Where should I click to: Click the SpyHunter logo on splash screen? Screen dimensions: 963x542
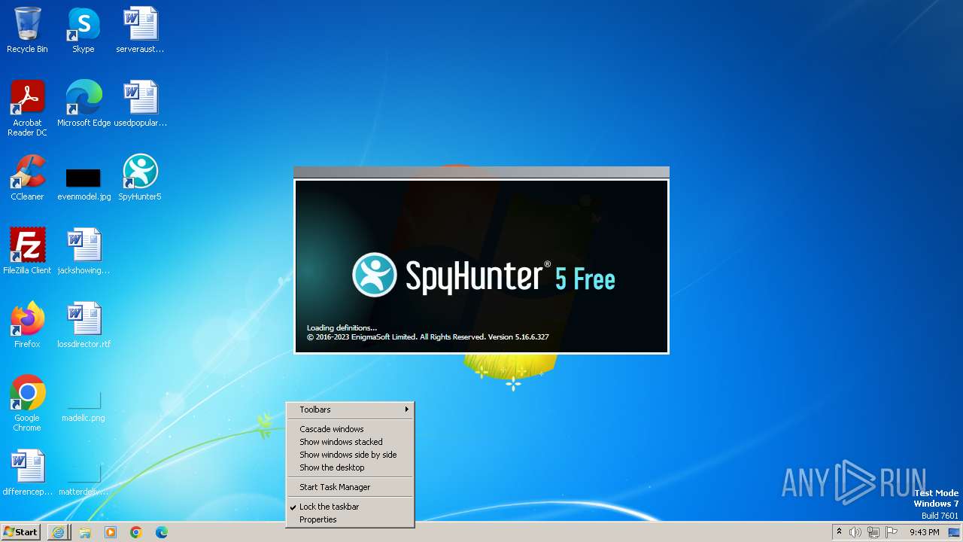375,276
